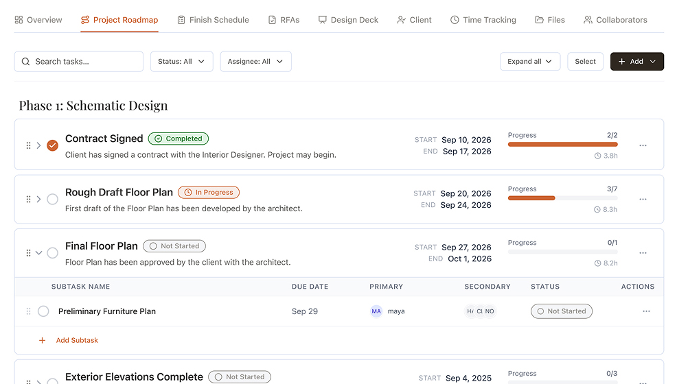Open actions menu for Preliminary Furniture Plan

coord(646,311)
